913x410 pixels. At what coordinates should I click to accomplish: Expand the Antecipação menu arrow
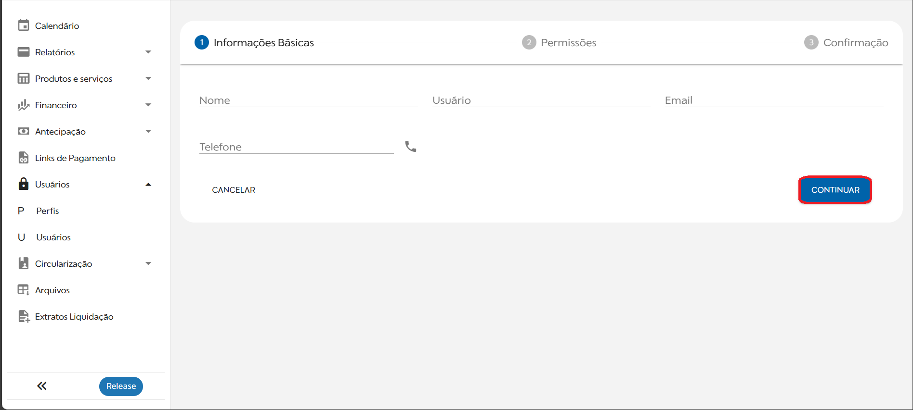point(148,131)
